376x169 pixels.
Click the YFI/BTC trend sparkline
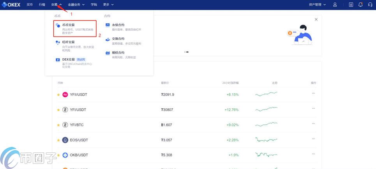tap(266, 124)
